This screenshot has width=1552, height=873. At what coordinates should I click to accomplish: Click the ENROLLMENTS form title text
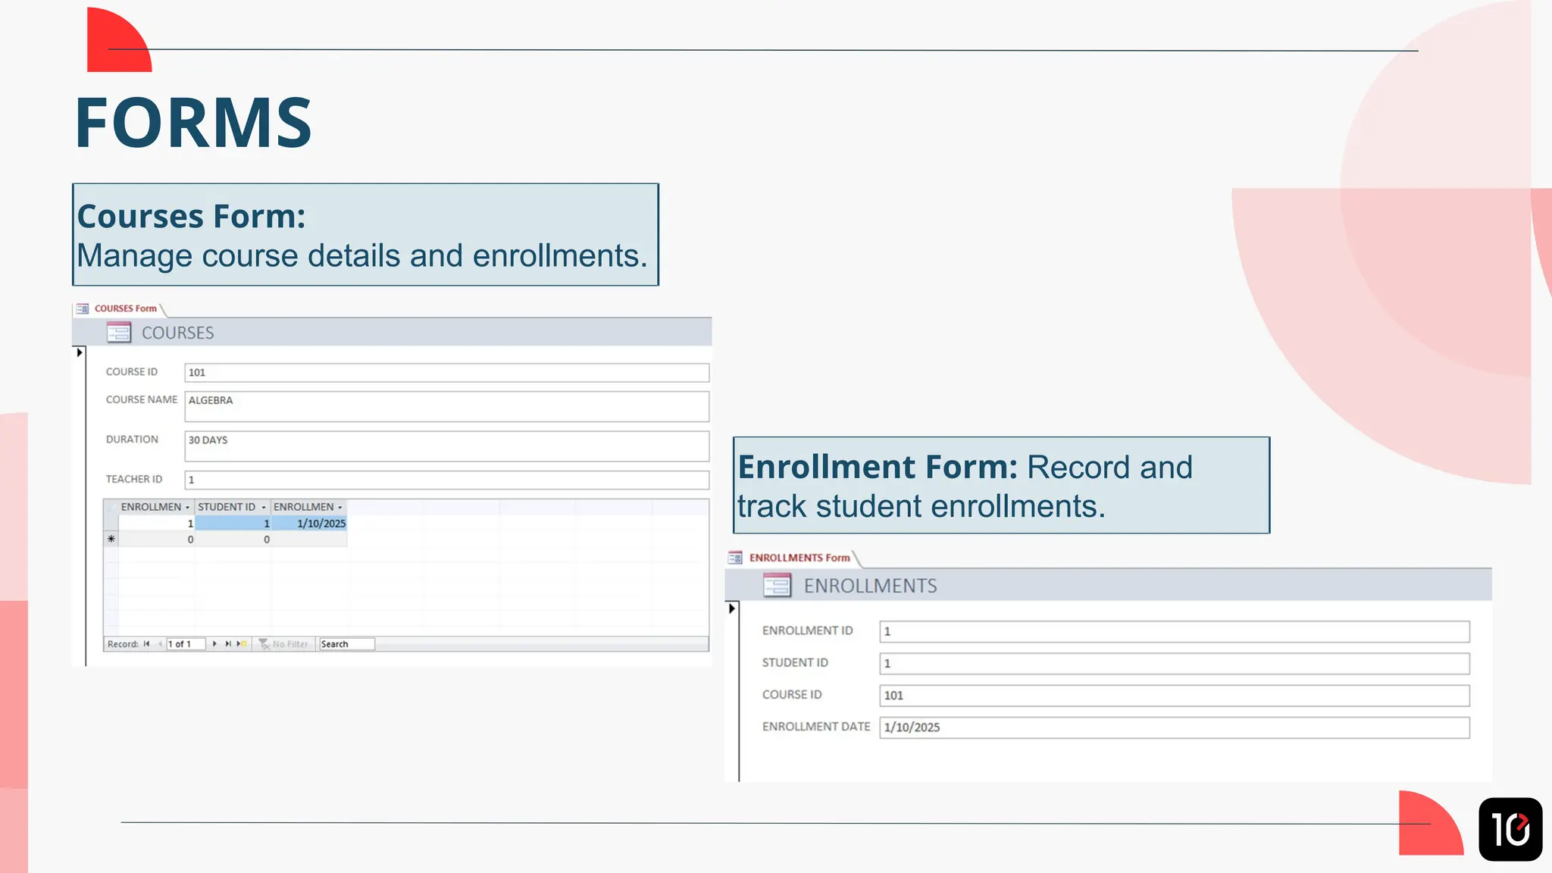871,586
